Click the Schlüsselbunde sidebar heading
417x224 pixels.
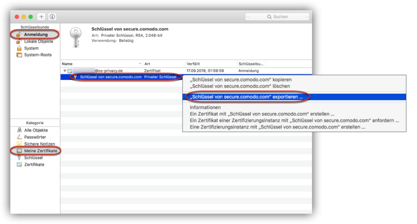[x=35, y=27]
